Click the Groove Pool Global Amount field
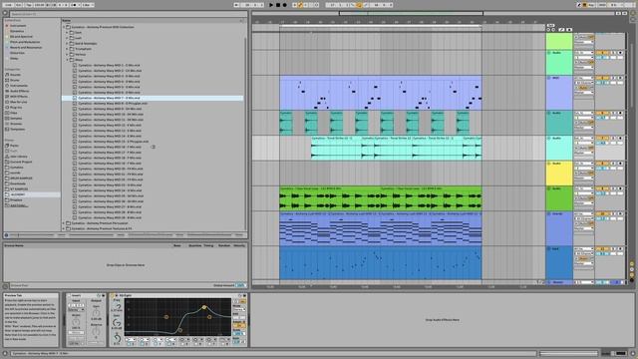Image resolution: width=638 pixels, height=359 pixels. 240,286
